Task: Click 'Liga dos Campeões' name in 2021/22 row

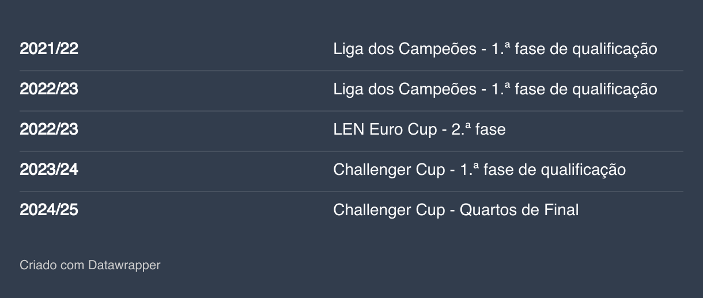Action: 405,49
